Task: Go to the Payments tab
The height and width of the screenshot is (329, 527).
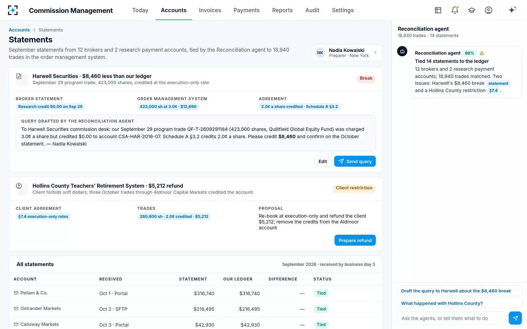Action: click(x=247, y=10)
